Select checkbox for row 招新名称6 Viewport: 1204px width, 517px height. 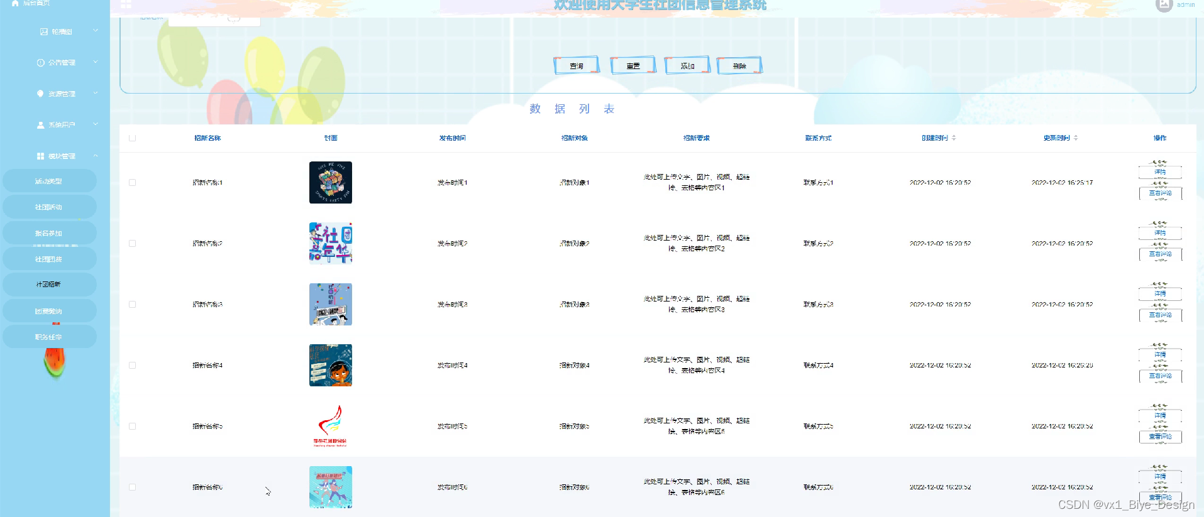(x=132, y=487)
